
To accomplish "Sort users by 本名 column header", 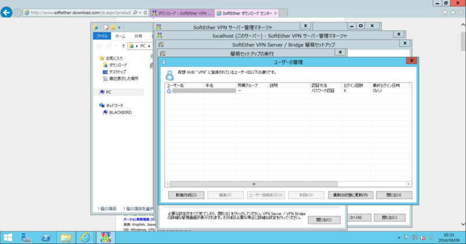I will coord(220,85).
